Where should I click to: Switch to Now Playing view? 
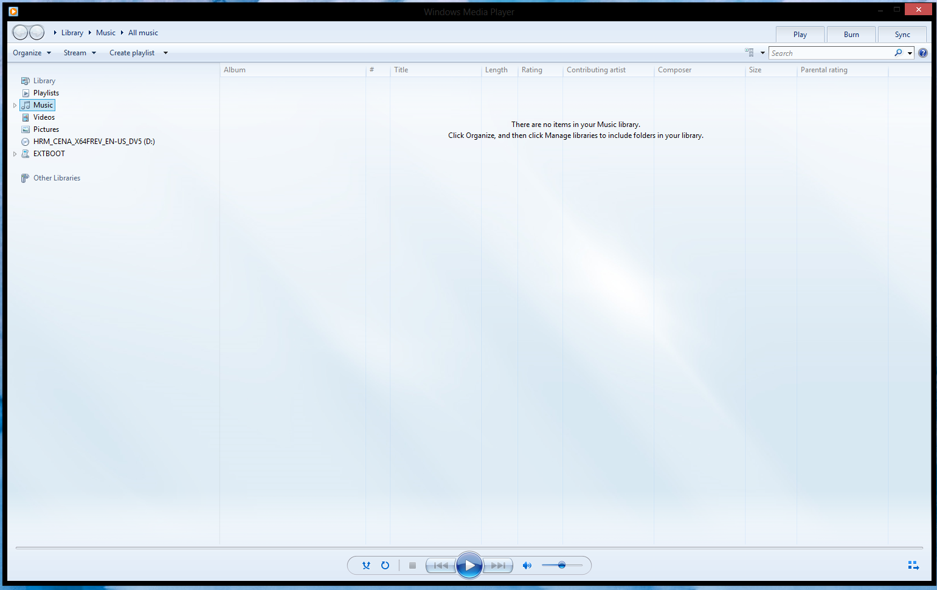pyautogui.click(x=913, y=565)
